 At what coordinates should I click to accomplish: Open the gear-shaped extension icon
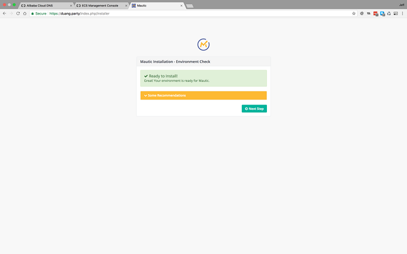pos(362,13)
